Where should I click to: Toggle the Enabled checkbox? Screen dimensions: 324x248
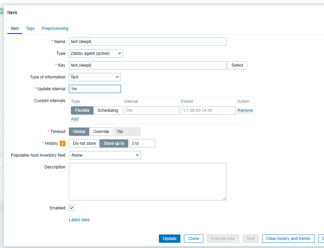72,208
